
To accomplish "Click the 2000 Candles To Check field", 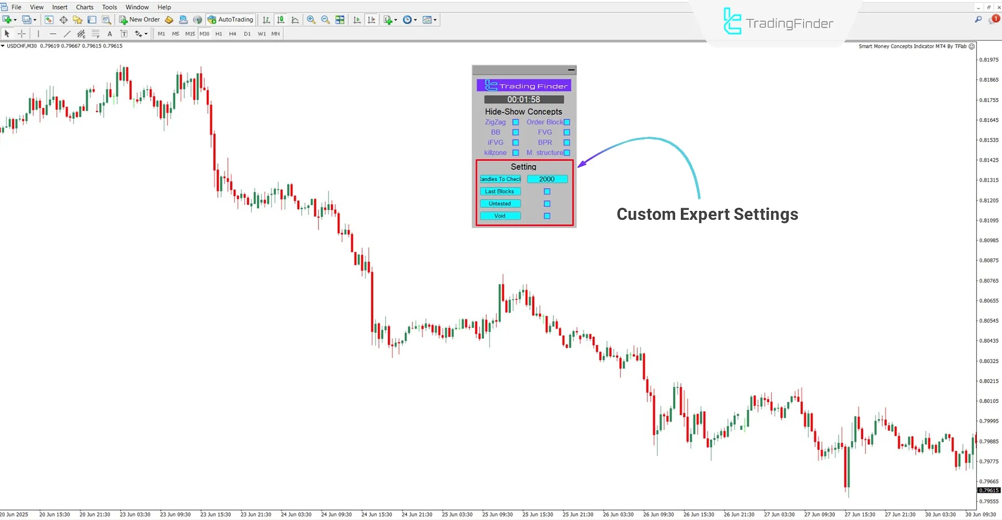I will [547, 179].
